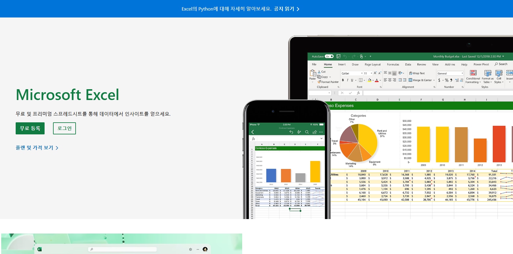This screenshot has height=254, width=513.
Task: Click the 공지 읽기 banner link
Action: (287, 9)
